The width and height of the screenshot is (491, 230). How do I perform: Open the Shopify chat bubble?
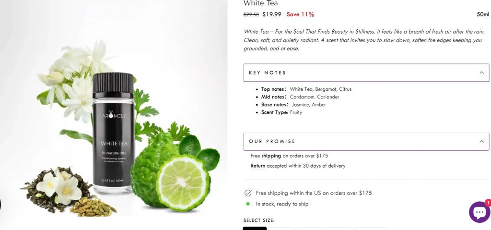point(479,212)
